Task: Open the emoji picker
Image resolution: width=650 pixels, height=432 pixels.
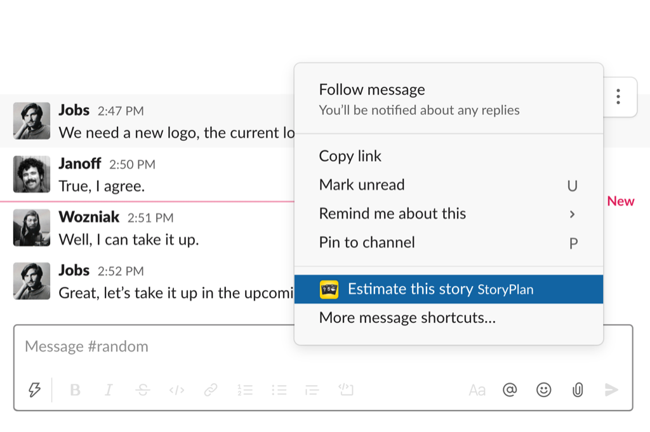Action: click(544, 389)
